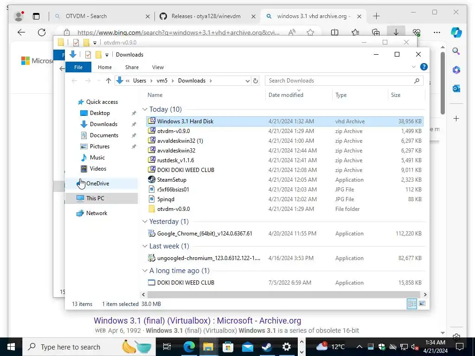Viewport: 475px width, 356px height.
Task: Open Copilot icon in Edge sidebar
Action: (456, 32)
